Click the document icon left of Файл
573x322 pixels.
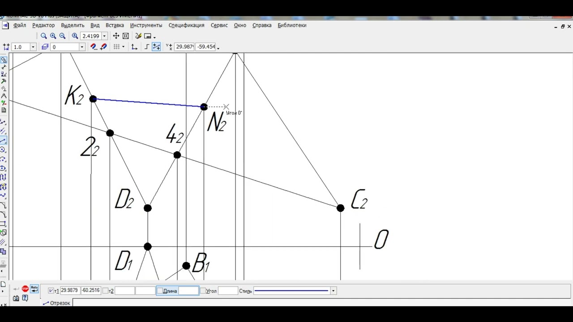(5, 25)
